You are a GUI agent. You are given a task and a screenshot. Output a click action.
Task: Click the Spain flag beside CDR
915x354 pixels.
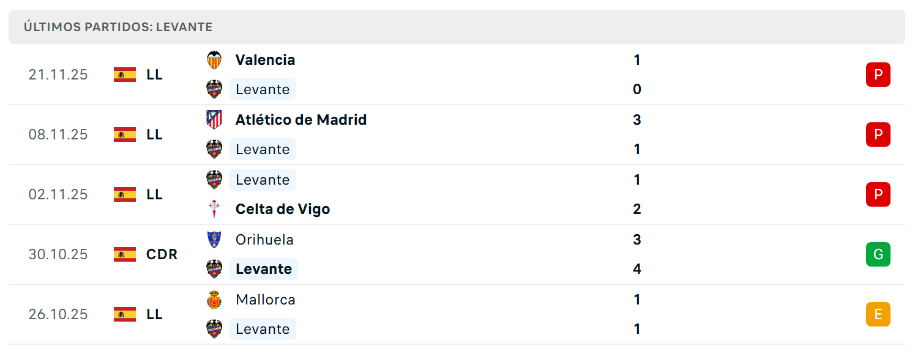click(125, 254)
